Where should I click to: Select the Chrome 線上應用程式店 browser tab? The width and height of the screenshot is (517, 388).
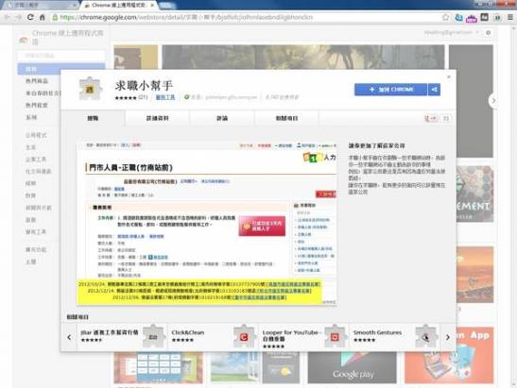pyautogui.click(x=119, y=6)
